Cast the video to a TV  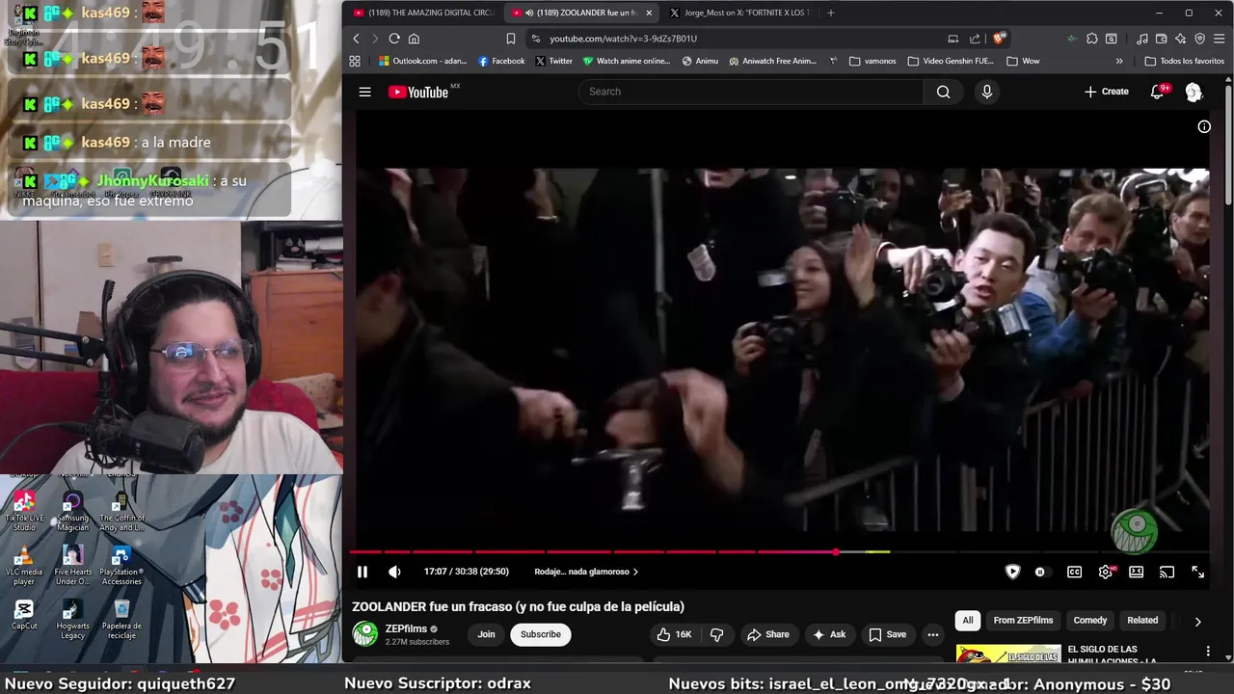pos(1167,572)
